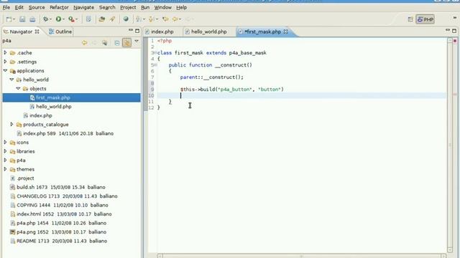
Task: Open the Refactor menu
Action: coord(59,7)
